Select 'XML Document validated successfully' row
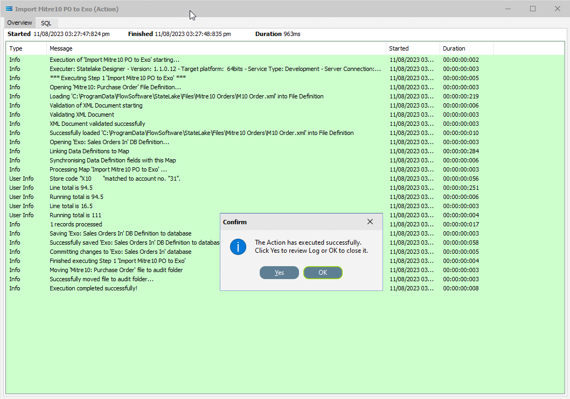Screen dimensions: 570x399 click(x=285, y=124)
